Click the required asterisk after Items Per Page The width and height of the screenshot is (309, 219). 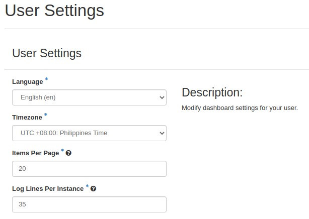[62, 150]
